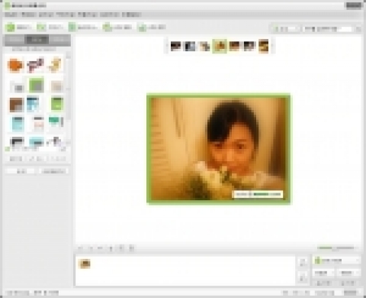Select the orange shape template thumbnail
Image resolution: width=366 pixels, height=298 pixels.
tap(15, 65)
